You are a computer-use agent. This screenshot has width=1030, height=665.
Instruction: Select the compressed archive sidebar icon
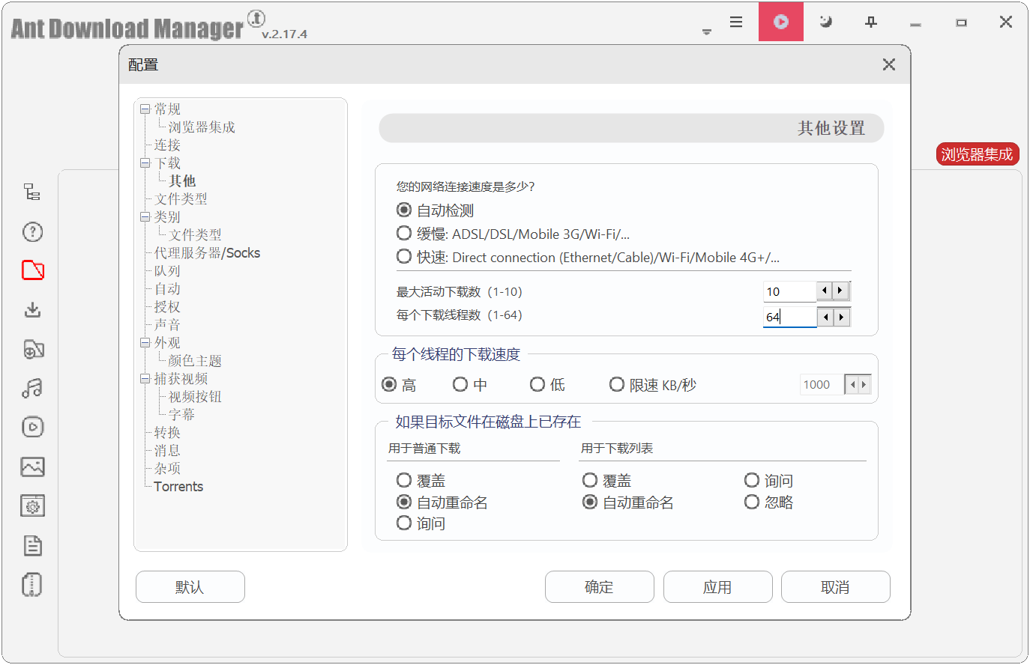tap(32, 584)
